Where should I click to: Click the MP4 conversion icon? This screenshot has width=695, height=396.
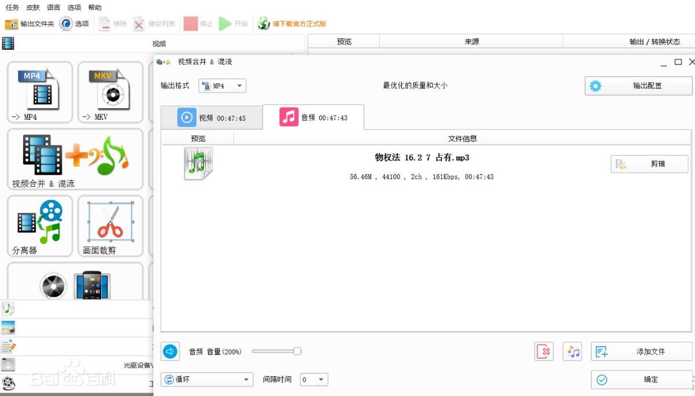tap(39, 91)
